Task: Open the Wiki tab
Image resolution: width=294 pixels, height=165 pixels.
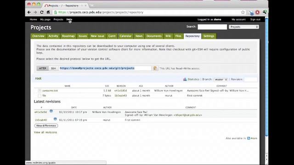Action: [168, 36]
